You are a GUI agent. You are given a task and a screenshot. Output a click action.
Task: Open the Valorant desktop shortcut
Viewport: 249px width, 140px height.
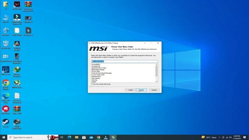17,5
